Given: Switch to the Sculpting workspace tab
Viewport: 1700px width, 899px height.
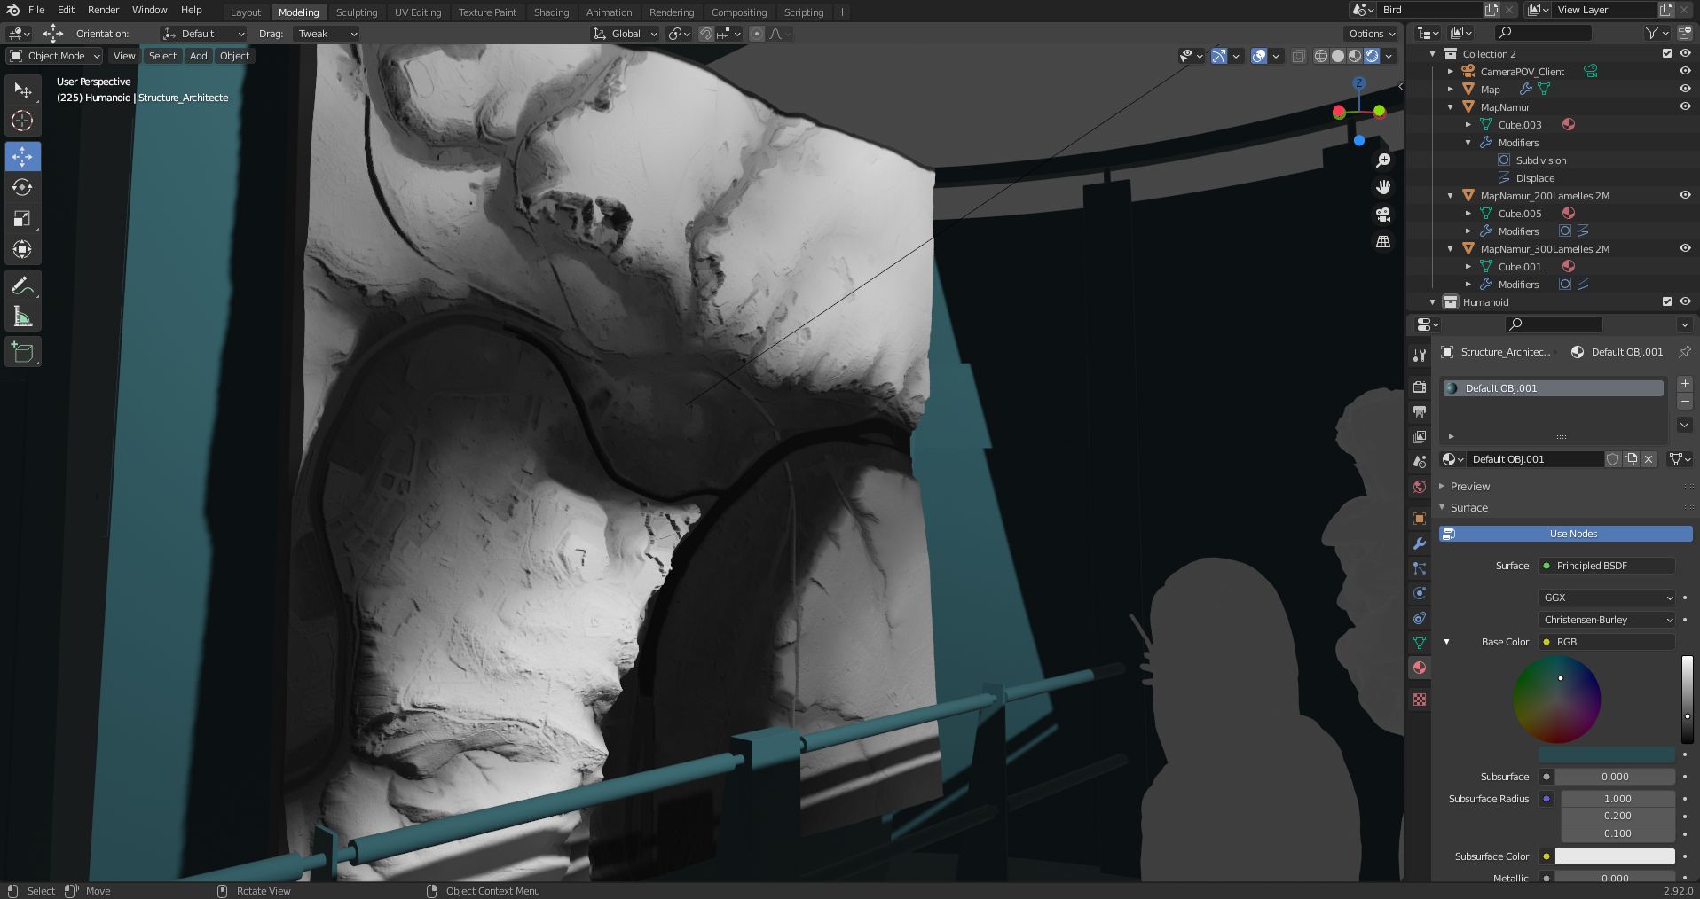Looking at the screenshot, I should [357, 12].
